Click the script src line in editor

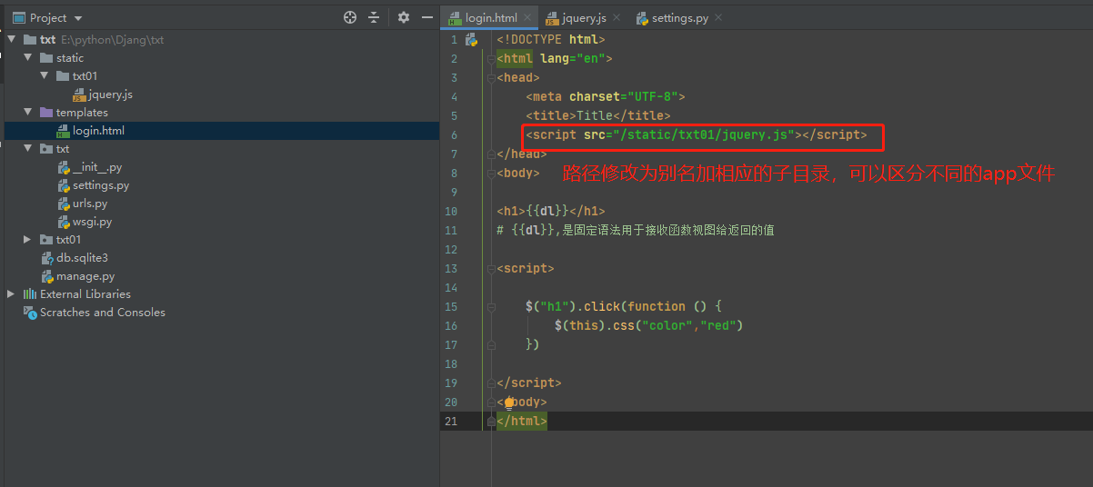coord(696,135)
